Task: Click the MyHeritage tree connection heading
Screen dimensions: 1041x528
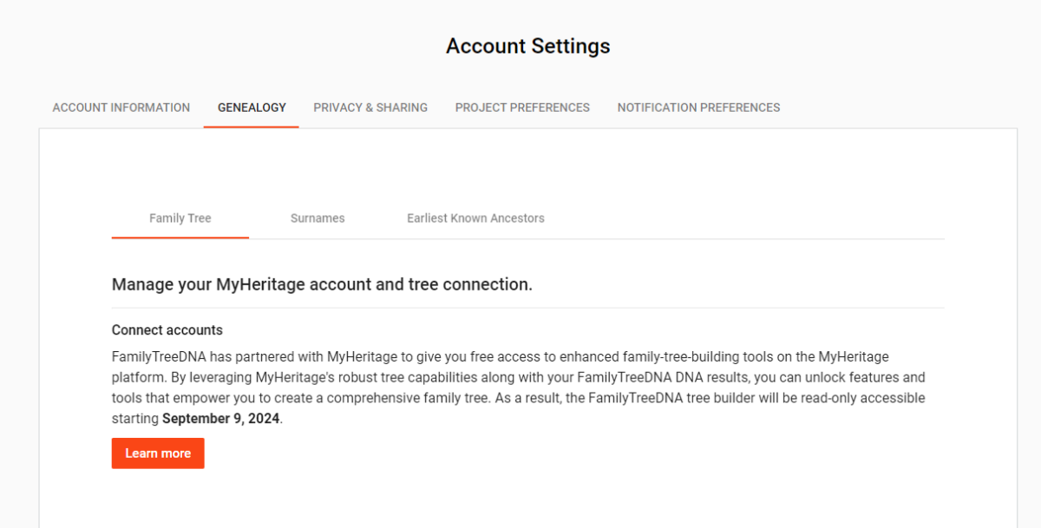Action: pos(322,284)
